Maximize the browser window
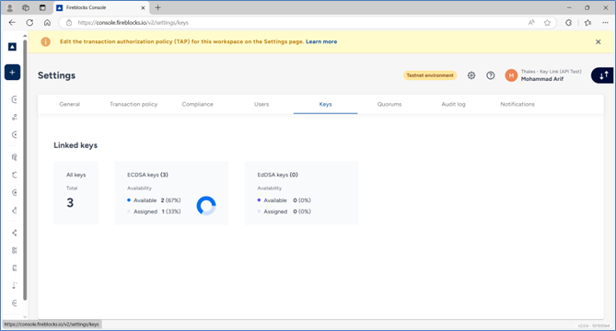Image resolution: width=616 pixels, height=331 pixels. click(587, 7)
